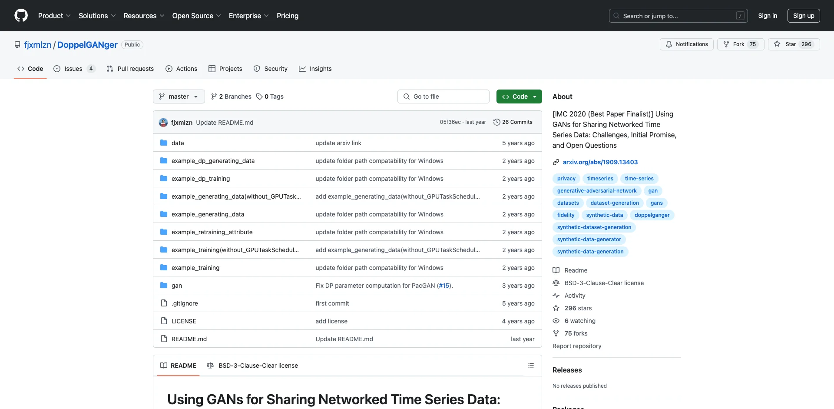
Task: Open README outline list icon
Action: pos(531,366)
